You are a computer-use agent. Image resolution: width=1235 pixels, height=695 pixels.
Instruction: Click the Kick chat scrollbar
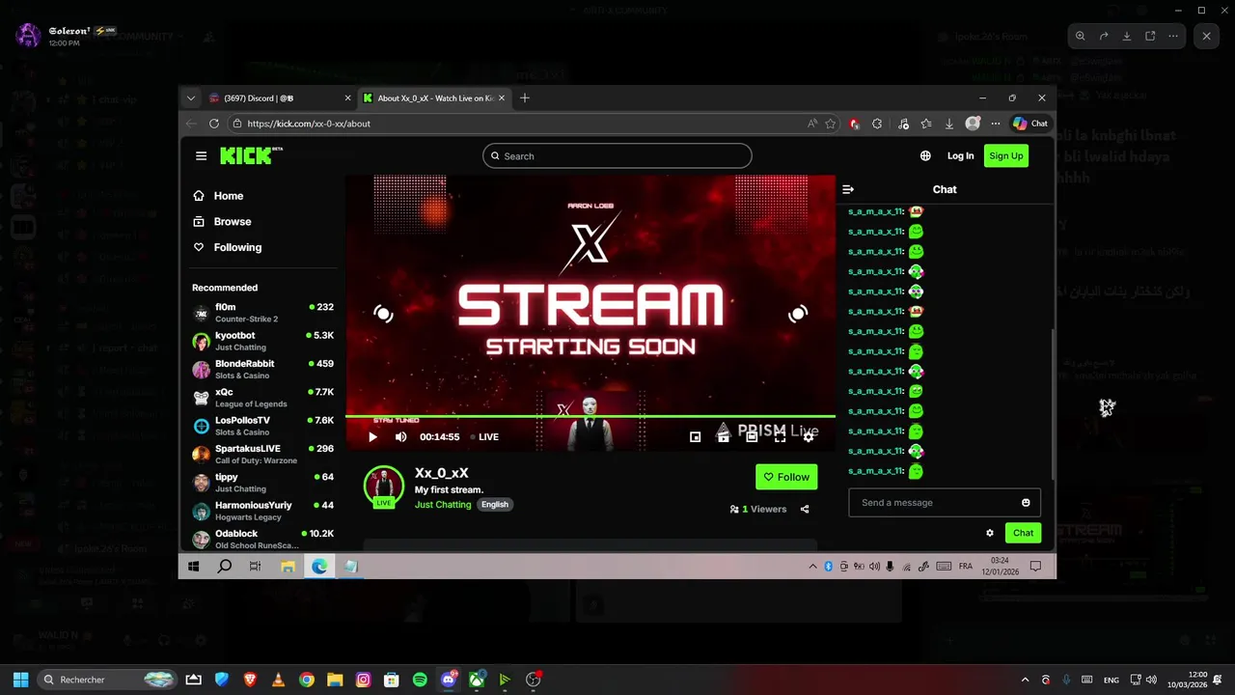1052,405
